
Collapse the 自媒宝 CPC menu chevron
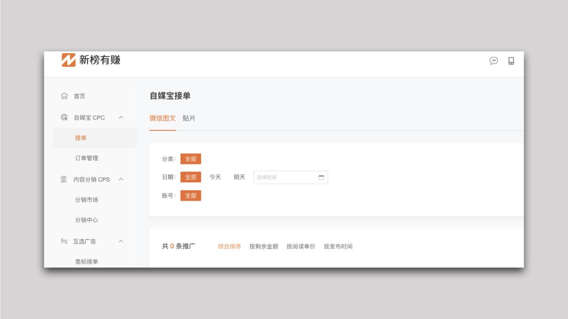click(x=121, y=117)
